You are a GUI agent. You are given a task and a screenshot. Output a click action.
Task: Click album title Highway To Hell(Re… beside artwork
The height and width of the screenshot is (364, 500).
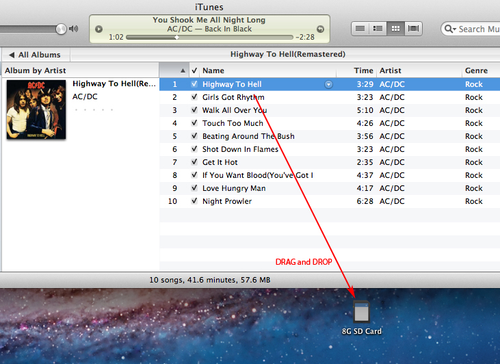click(114, 83)
